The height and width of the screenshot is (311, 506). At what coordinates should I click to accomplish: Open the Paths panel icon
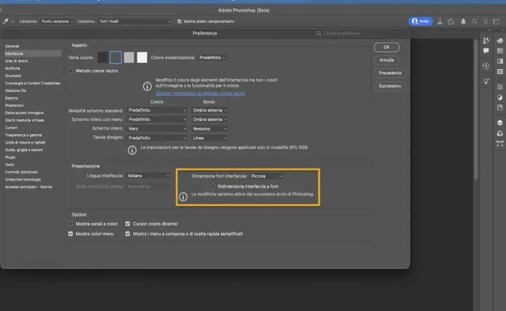[500, 143]
